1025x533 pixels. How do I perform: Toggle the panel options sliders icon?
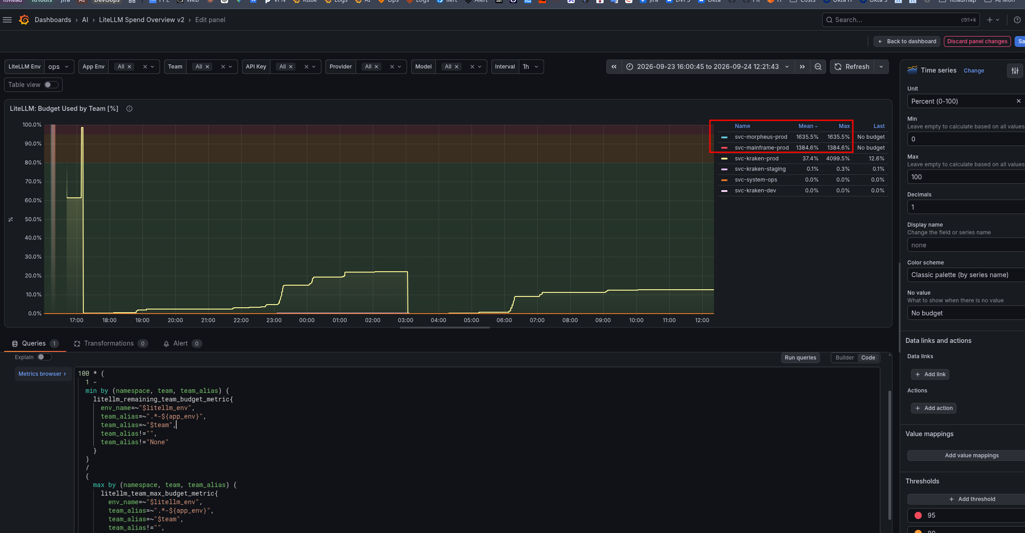(x=1015, y=70)
